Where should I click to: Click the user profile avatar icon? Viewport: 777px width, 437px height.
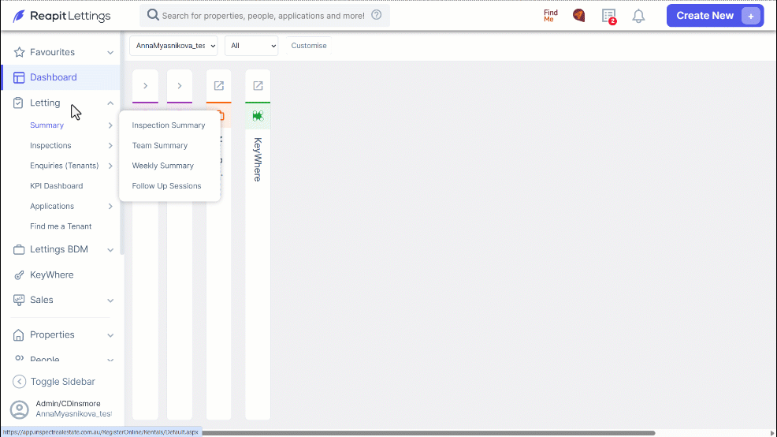pos(20,409)
